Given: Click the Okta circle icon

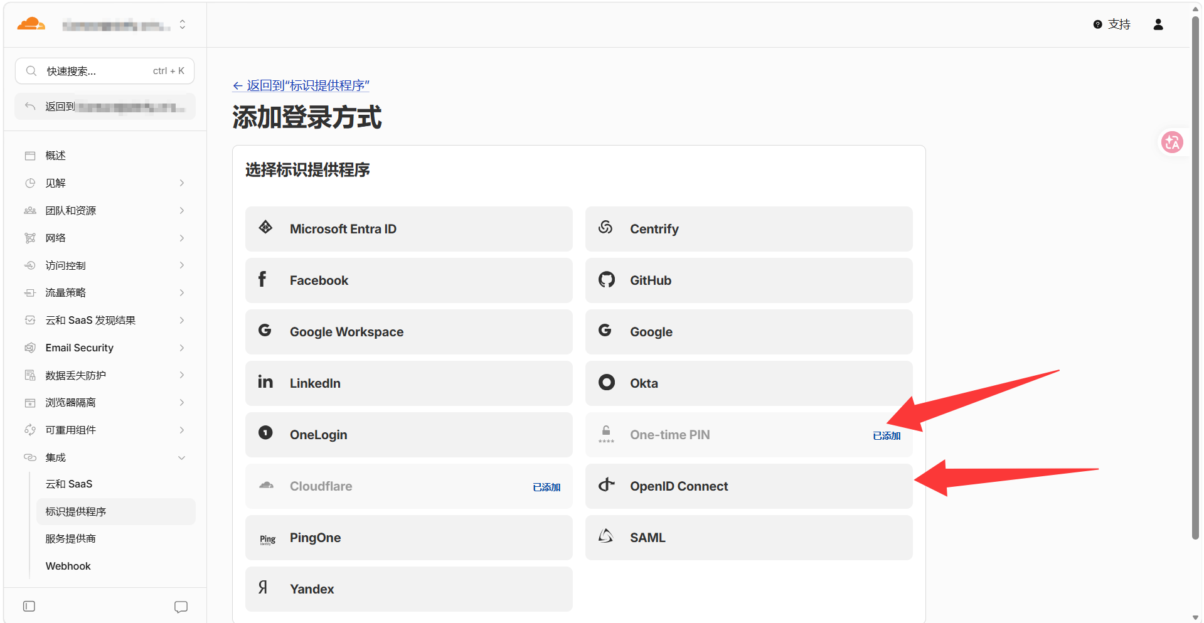Looking at the screenshot, I should (607, 382).
